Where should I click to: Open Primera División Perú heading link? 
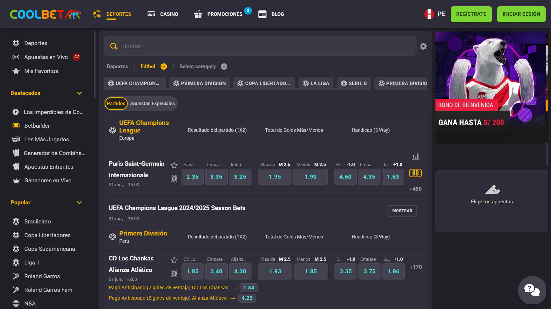143,233
